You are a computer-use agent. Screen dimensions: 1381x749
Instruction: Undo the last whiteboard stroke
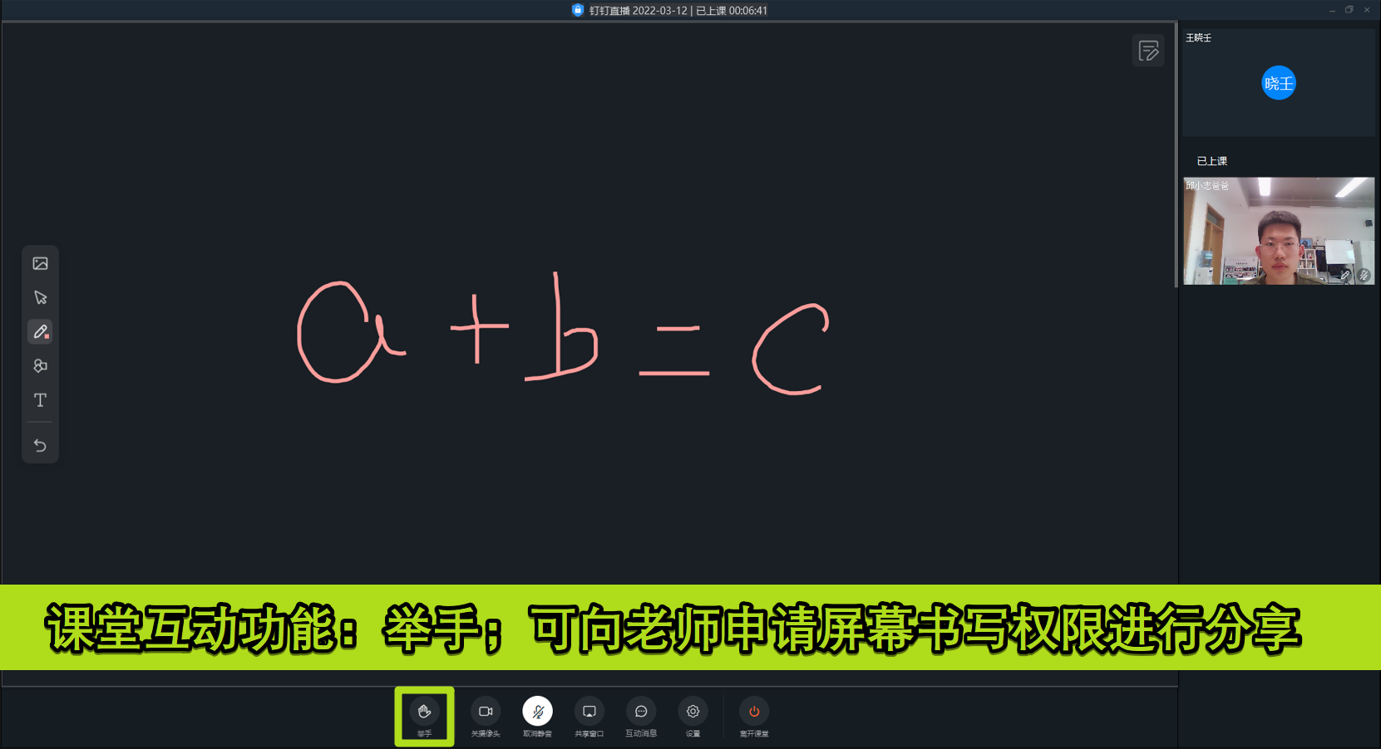coord(40,445)
